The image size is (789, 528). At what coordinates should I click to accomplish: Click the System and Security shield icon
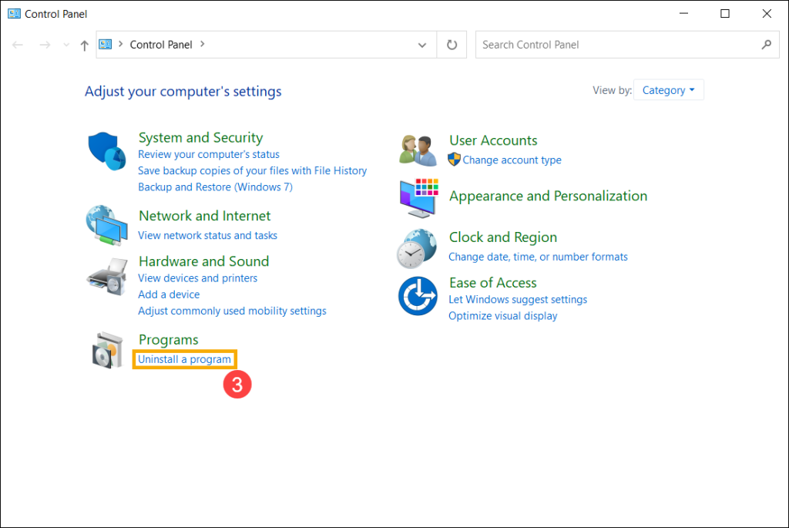pyautogui.click(x=106, y=151)
